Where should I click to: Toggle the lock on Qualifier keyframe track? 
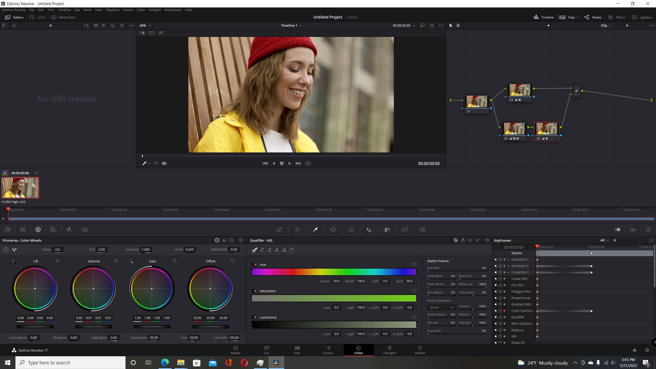(500, 317)
